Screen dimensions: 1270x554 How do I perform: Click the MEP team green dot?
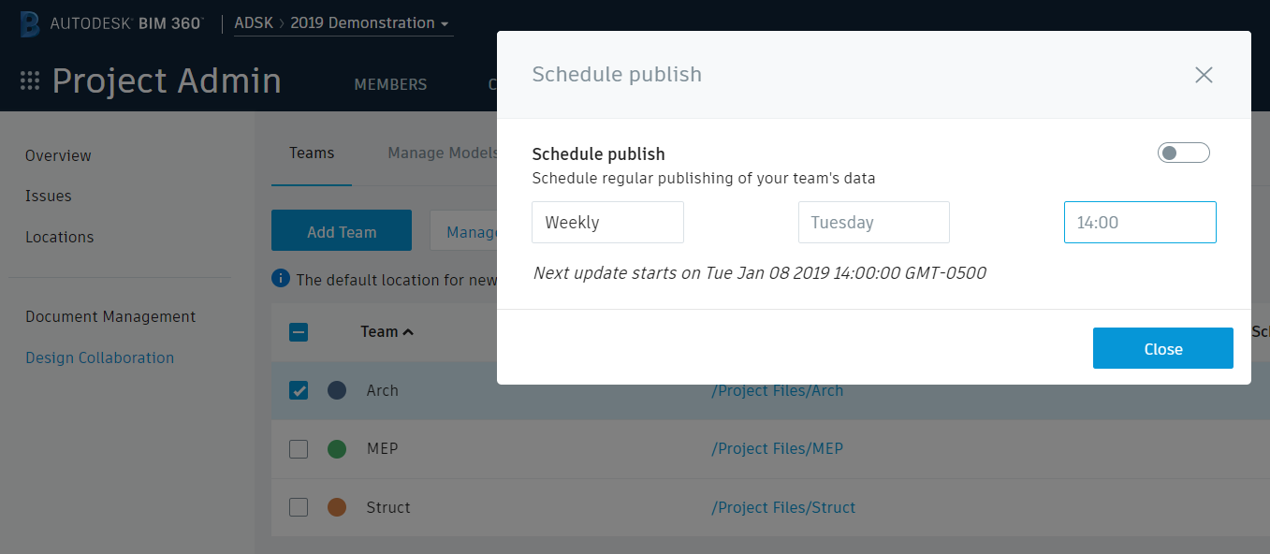[336, 448]
